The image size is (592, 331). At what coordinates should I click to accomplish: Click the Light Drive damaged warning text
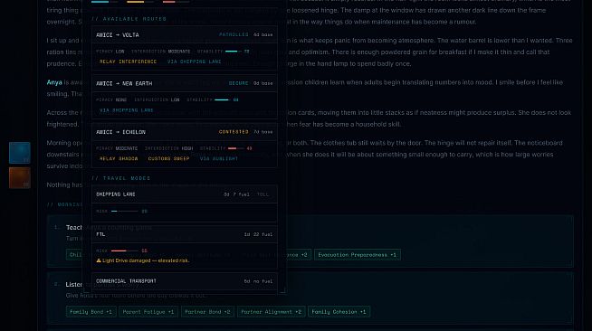pyautogui.click(x=146, y=260)
